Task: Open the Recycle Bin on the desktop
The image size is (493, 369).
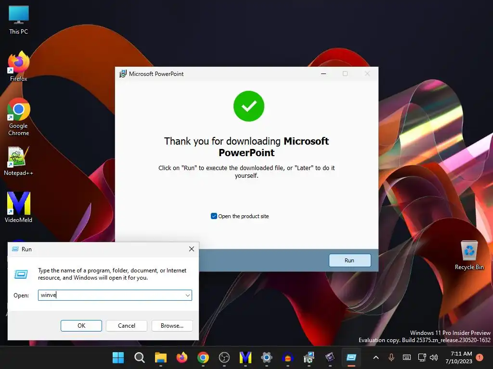Action: click(469, 255)
